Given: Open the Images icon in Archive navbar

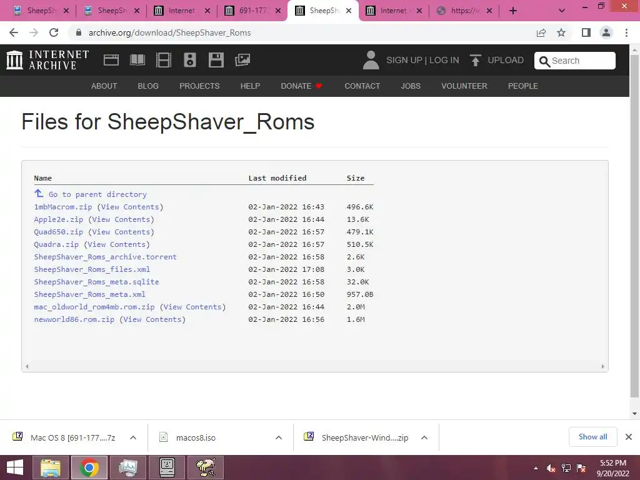Looking at the screenshot, I should pos(242,60).
